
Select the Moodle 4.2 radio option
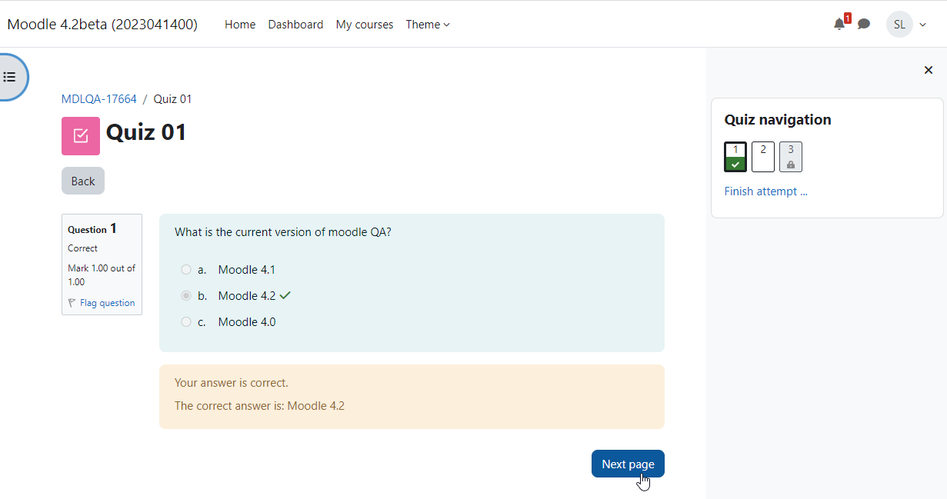[185, 296]
